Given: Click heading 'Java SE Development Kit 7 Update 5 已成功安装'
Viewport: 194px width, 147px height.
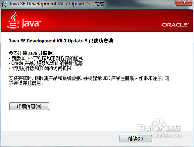Looking at the screenshot, I should 61,41.
